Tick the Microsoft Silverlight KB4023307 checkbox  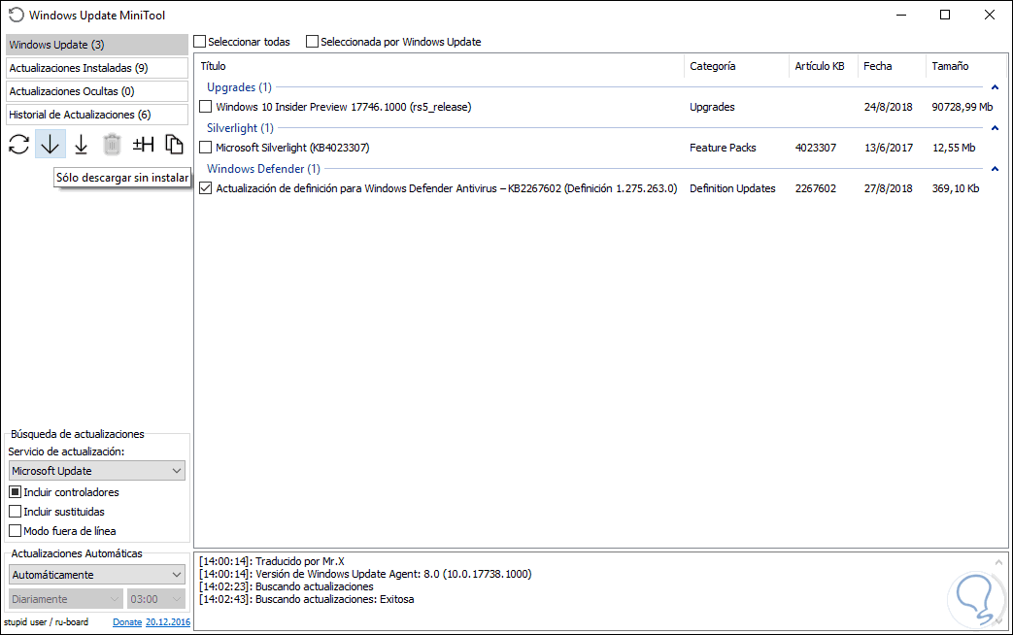pyautogui.click(x=206, y=148)
